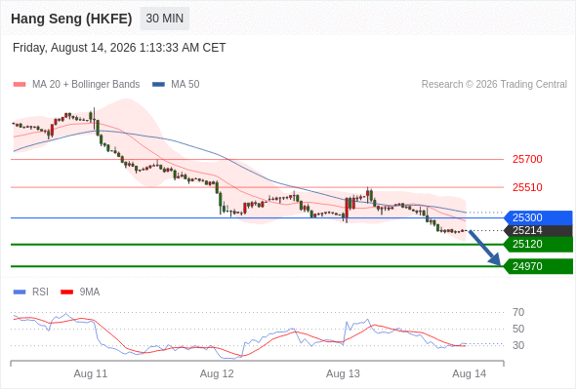Select the black 25214 current price tag
This screenshot has width=576, height=390.
point(538,231)
